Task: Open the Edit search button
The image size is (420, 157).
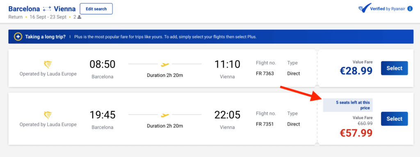Action: pyautogui.click(x=96, y=9)
